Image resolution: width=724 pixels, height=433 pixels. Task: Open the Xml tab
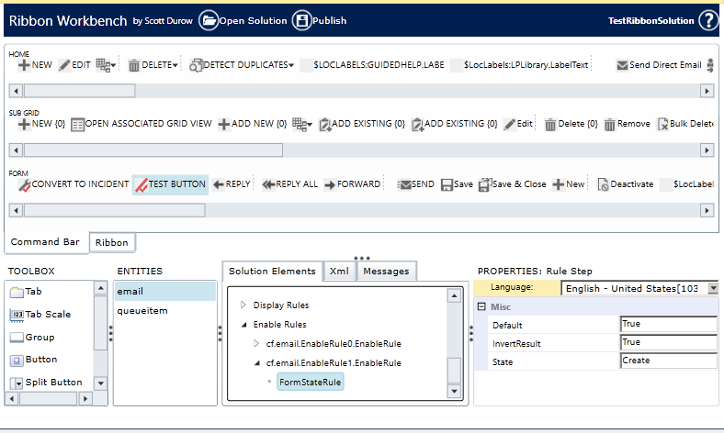339,272
